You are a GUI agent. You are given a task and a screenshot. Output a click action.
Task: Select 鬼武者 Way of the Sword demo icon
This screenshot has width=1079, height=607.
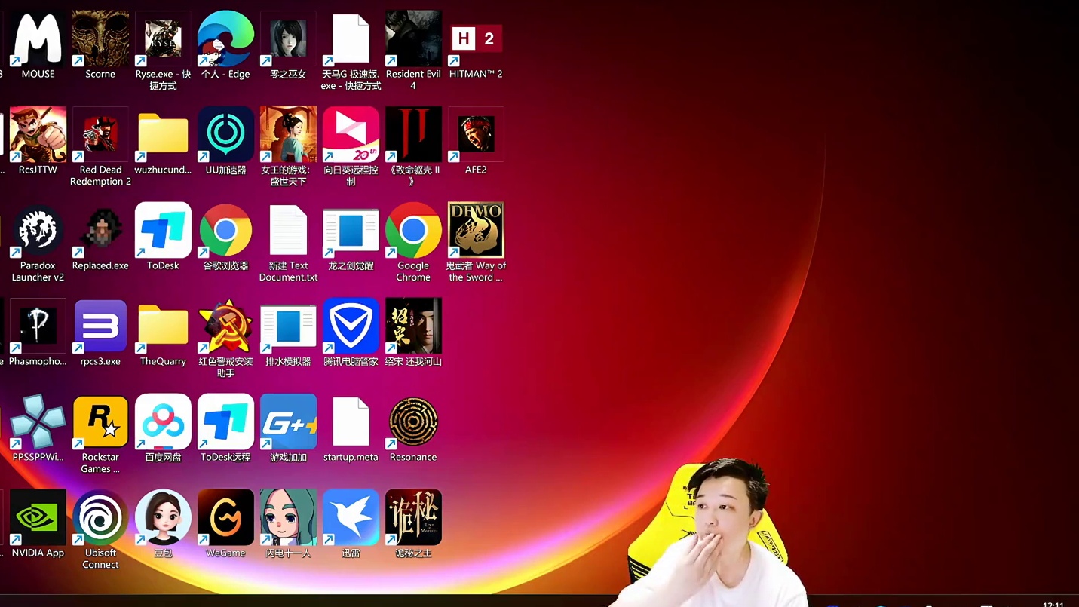476,231
